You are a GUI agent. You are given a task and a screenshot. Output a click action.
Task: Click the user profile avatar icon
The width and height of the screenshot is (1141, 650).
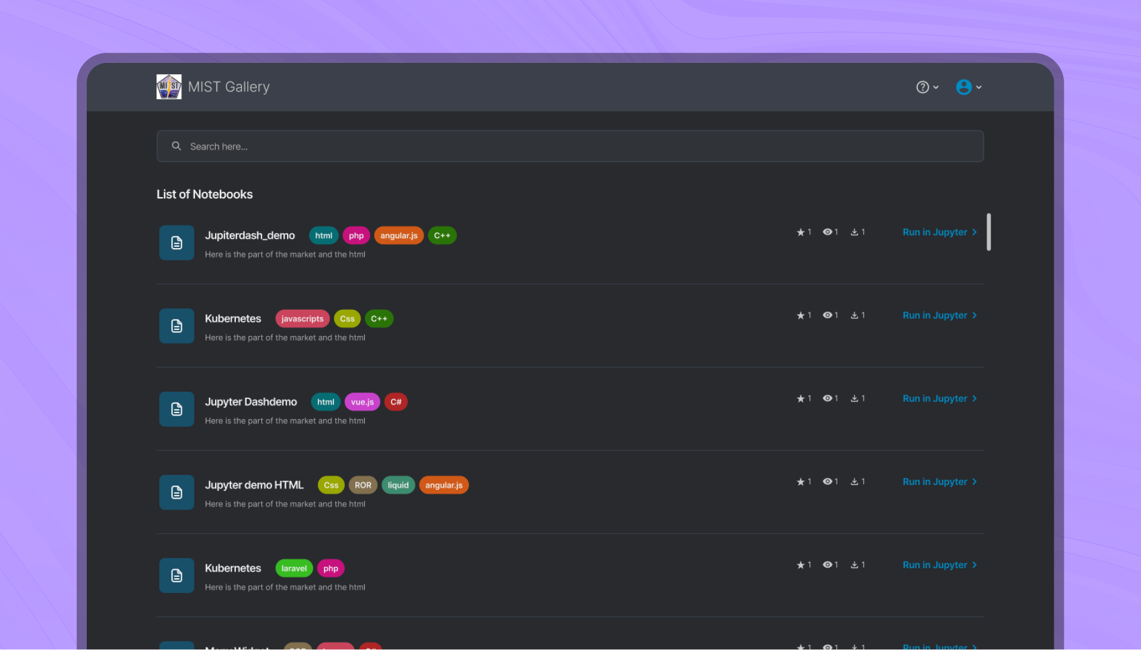pos(963,87)
